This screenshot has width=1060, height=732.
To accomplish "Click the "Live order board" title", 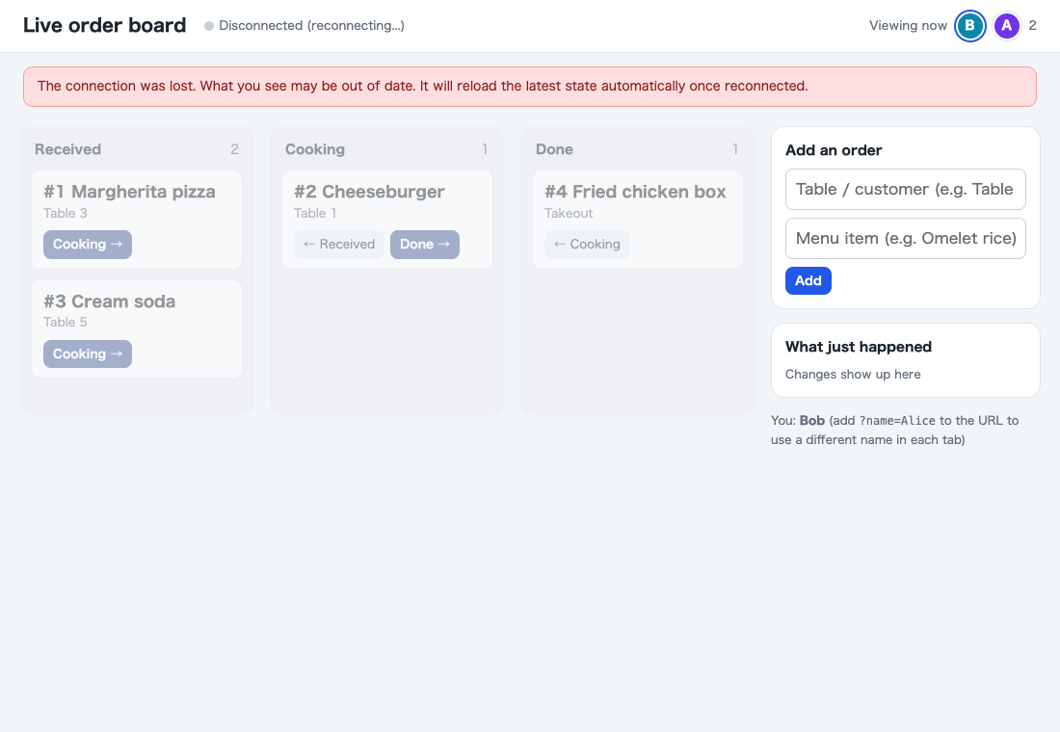I will 104,26.
